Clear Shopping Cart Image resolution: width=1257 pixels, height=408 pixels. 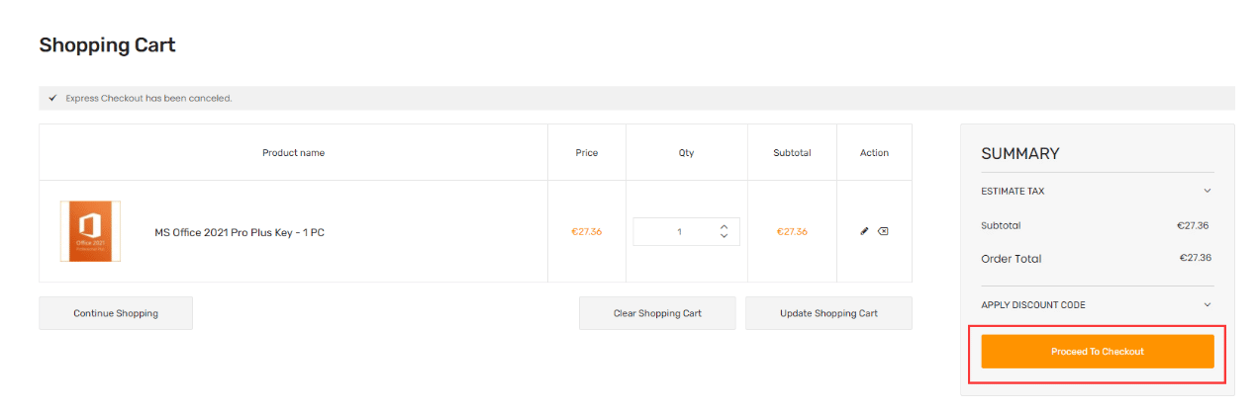[657, 313]
